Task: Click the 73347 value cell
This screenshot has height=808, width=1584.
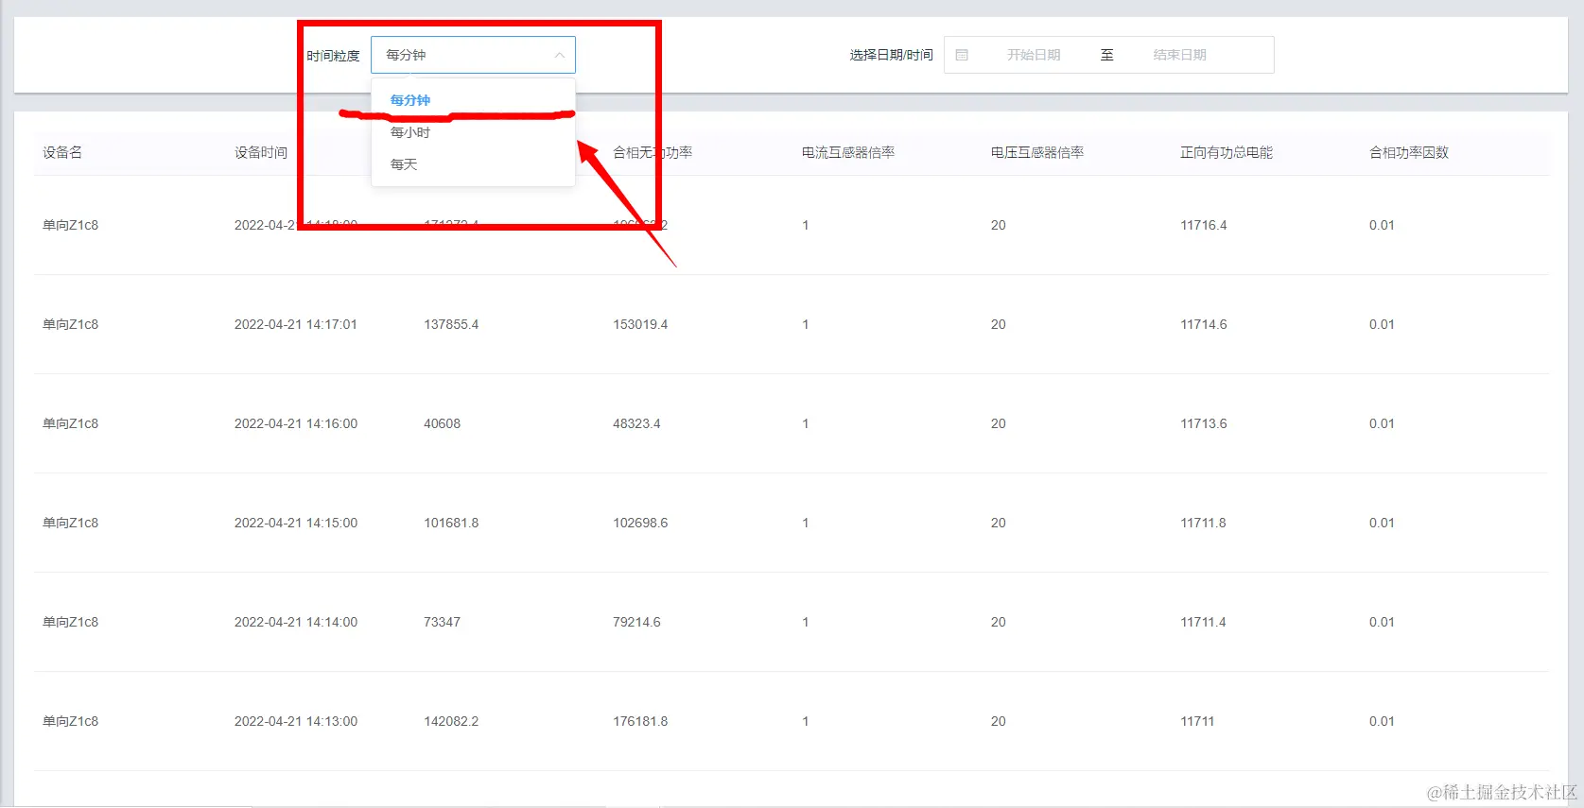Action: (442, 622)
